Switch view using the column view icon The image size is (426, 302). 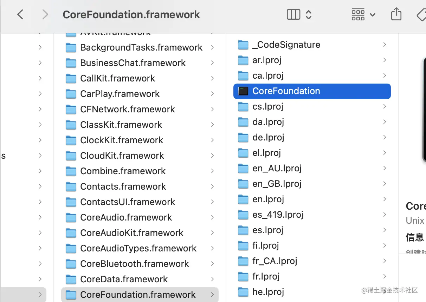(293, 14)
